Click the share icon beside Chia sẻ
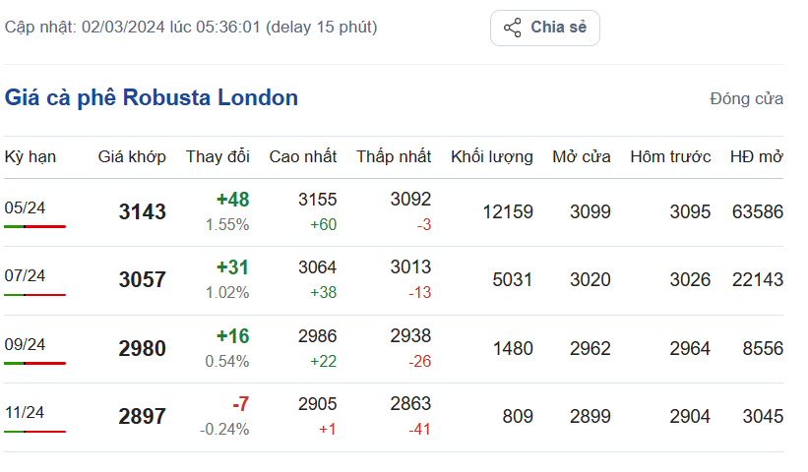The image size is (808, 472). click(x=512, y=28)
